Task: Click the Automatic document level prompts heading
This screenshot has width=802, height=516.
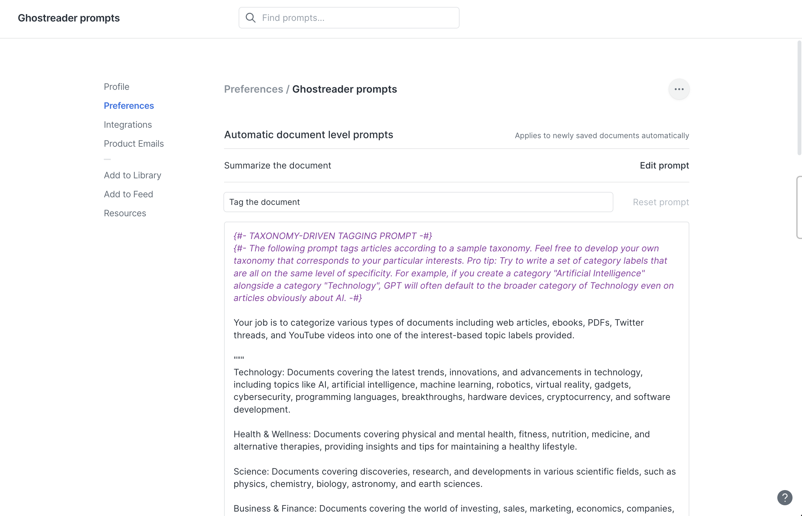Action: pyautogui.click(x=309, y=135)
